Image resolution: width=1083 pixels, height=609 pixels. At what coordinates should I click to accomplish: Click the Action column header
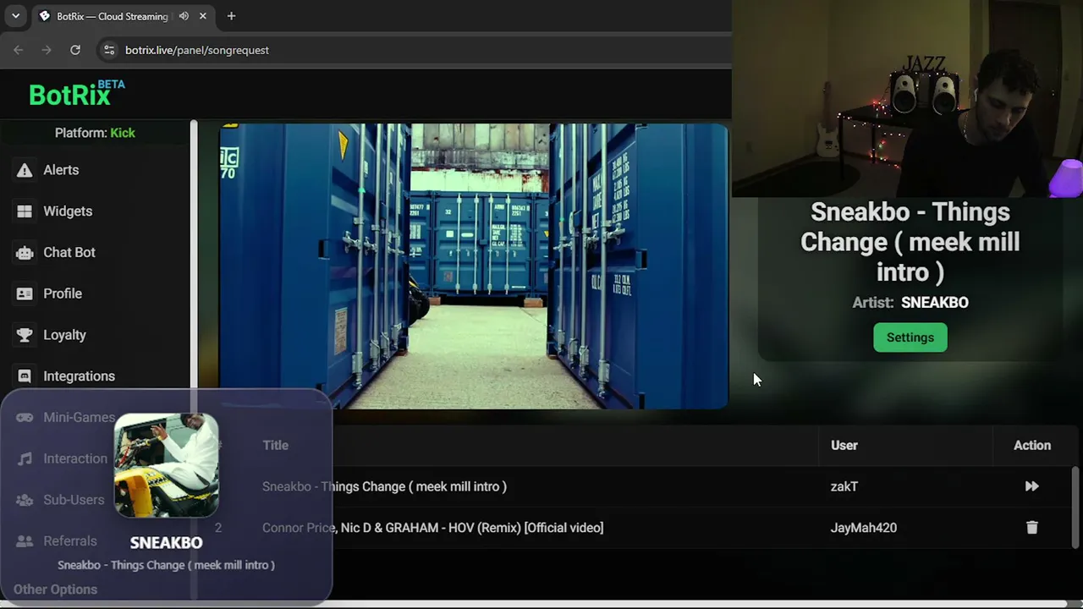(1032, 445)
